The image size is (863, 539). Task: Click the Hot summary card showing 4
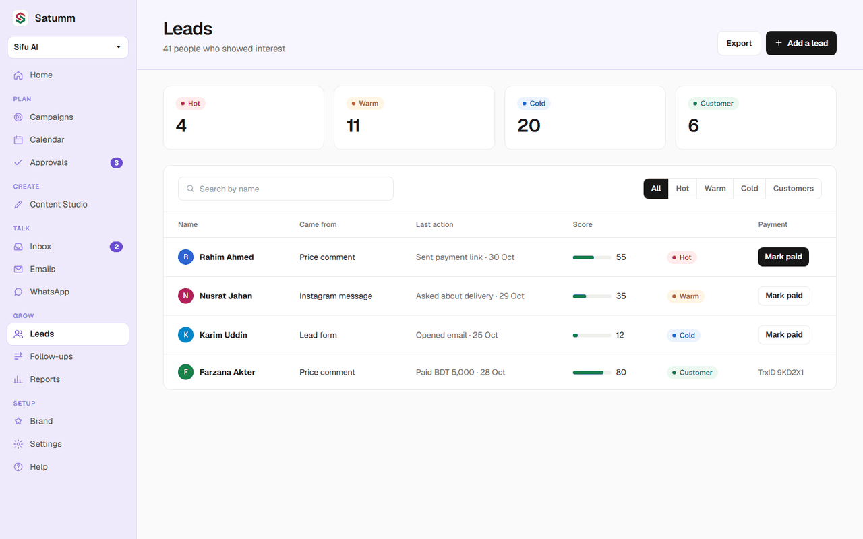click(x=243, y=118)
